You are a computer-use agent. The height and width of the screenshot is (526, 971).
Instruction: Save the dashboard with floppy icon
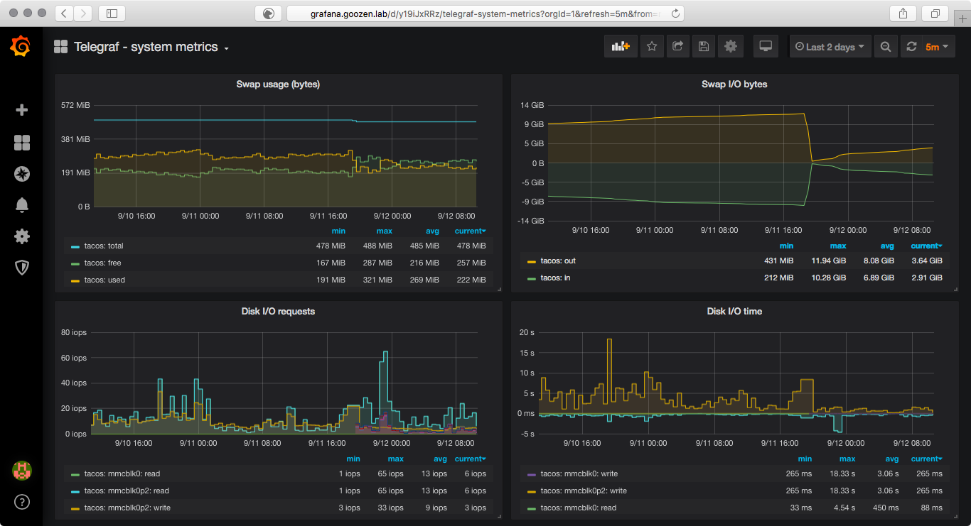pos(704,47)
